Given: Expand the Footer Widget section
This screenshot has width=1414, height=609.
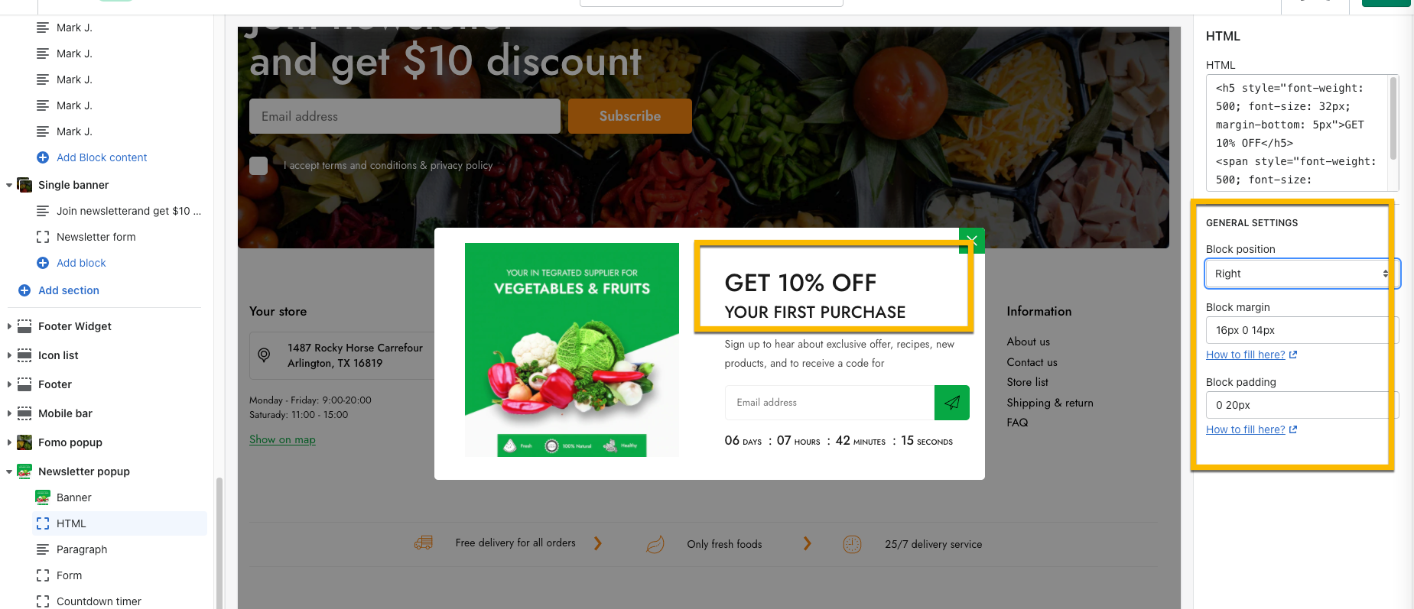Looking at the screenshot, I should click(x=9, y=326).
